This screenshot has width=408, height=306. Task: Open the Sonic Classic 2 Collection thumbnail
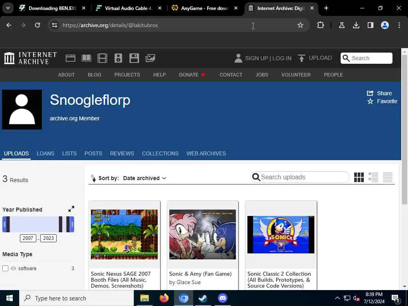point(281,234)
